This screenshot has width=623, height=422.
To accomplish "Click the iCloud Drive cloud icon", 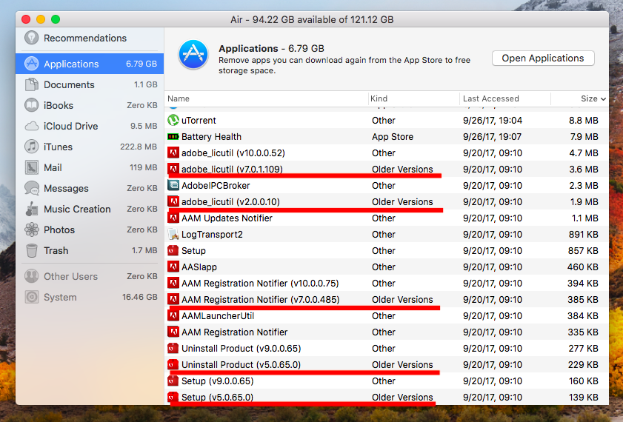I will point(31,127).
